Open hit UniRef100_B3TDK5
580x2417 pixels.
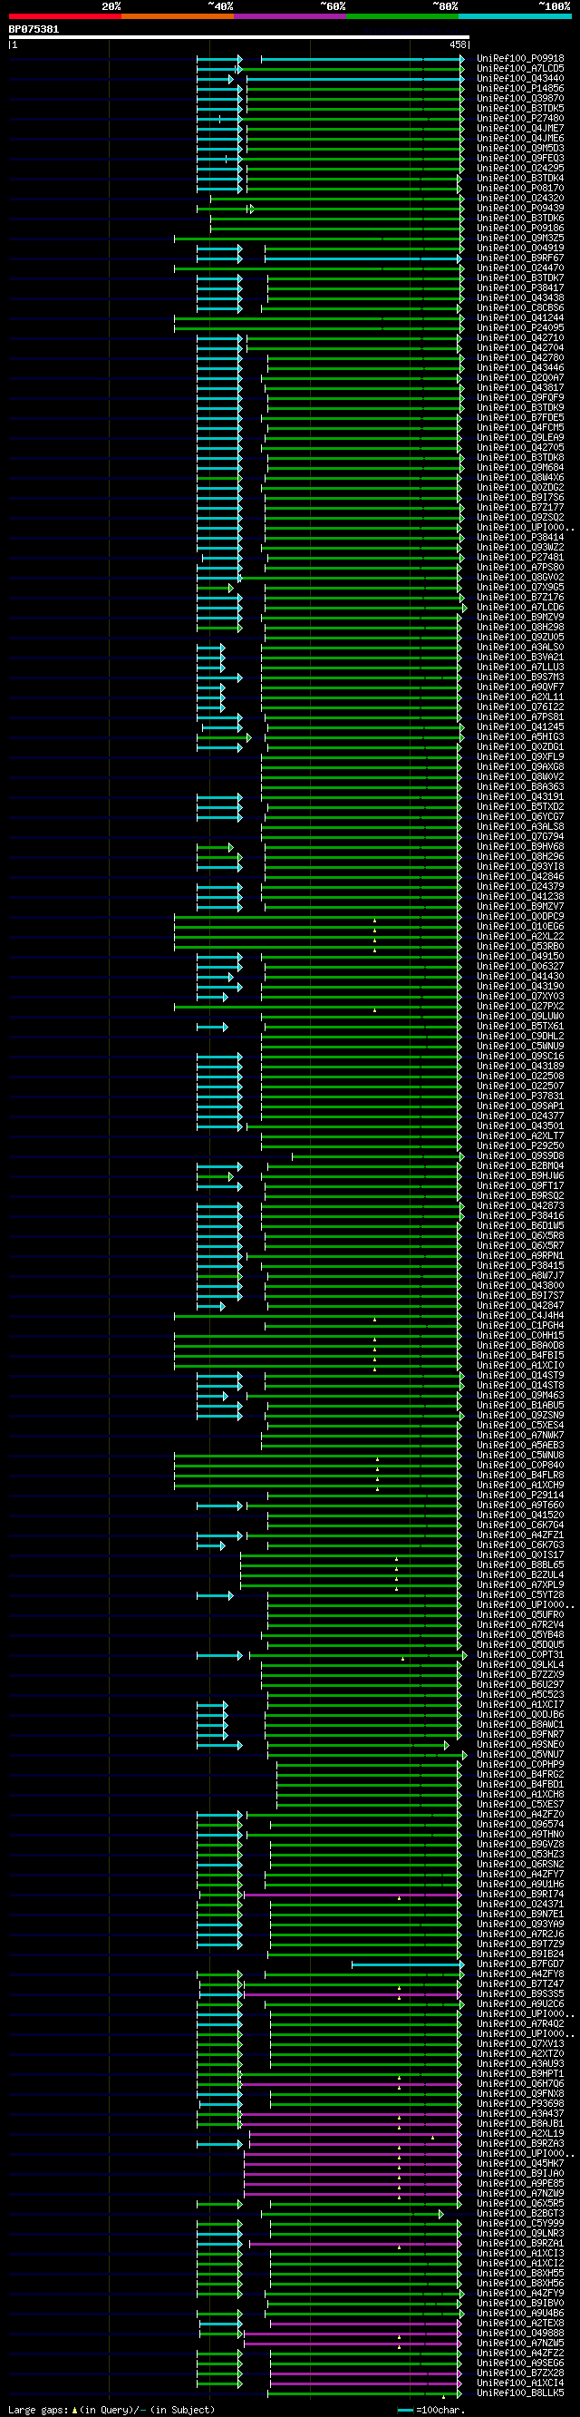click(520, 108)
